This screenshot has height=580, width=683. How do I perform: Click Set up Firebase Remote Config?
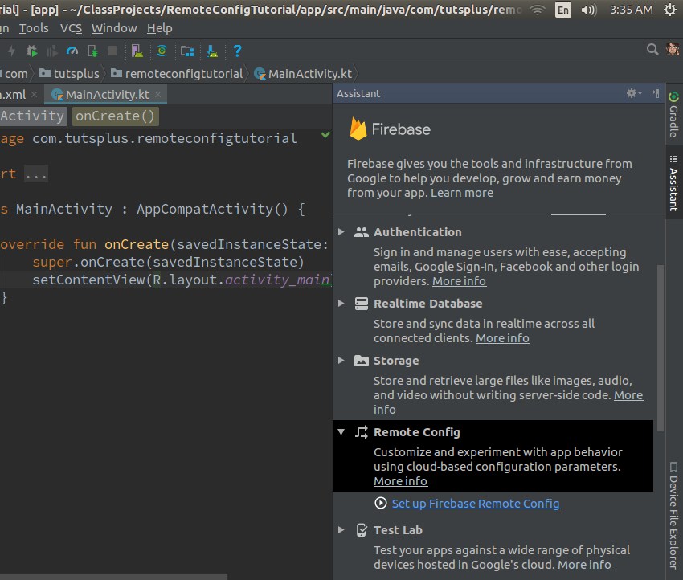click(476, 504)
